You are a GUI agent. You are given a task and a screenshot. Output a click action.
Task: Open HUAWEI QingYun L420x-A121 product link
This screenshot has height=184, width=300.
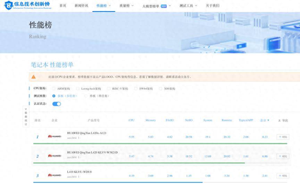(x=87, y=133)
